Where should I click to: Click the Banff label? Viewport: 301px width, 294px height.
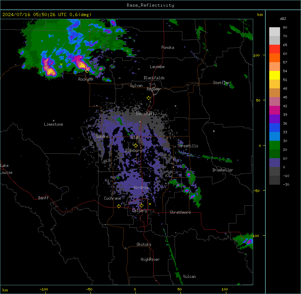coord(43,198)
